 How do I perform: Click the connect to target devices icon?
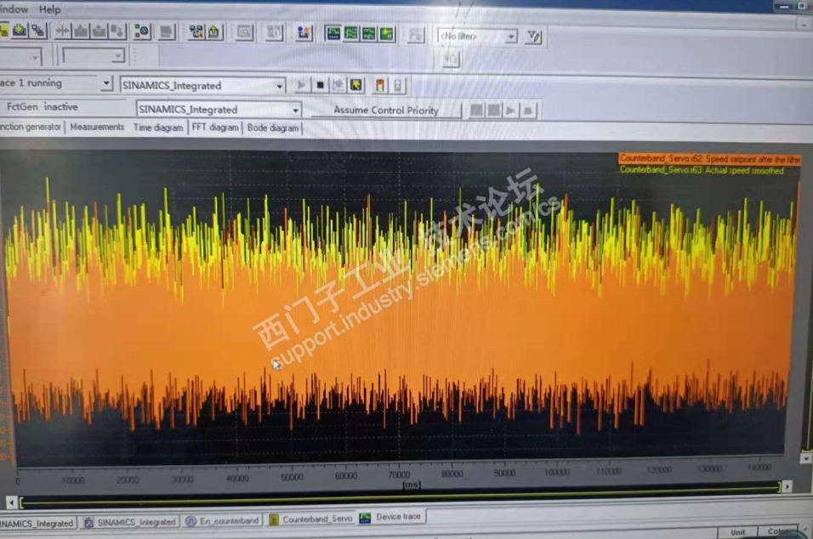pos(38,31)
